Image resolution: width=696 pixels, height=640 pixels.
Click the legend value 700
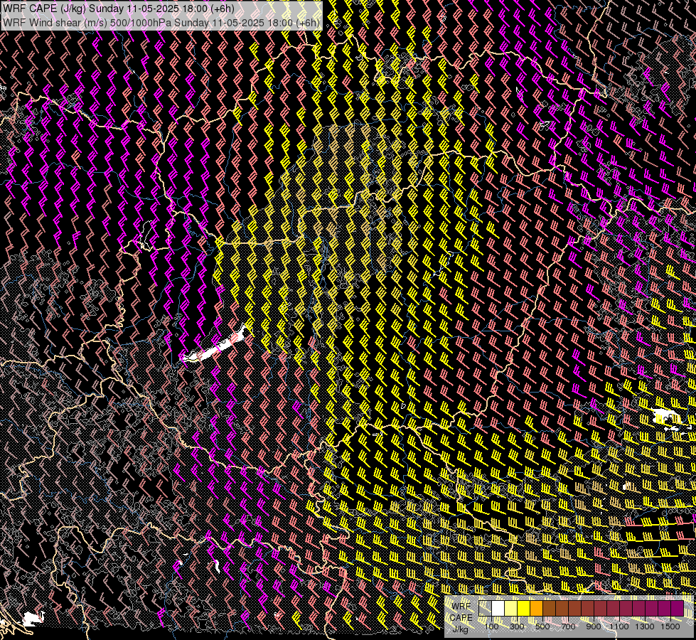(x=569, y=626)
